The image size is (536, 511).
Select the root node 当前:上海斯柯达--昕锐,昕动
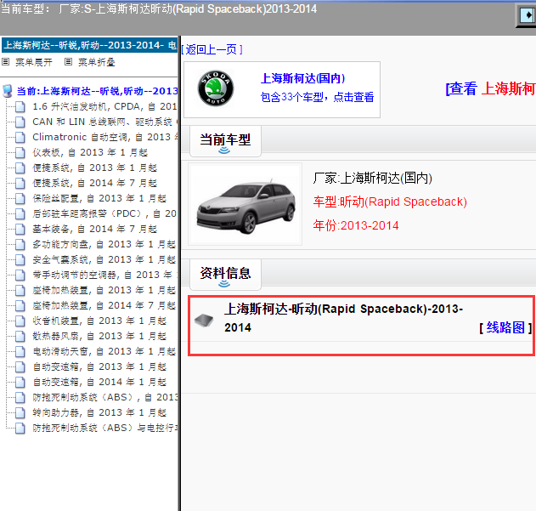point(97,91)
